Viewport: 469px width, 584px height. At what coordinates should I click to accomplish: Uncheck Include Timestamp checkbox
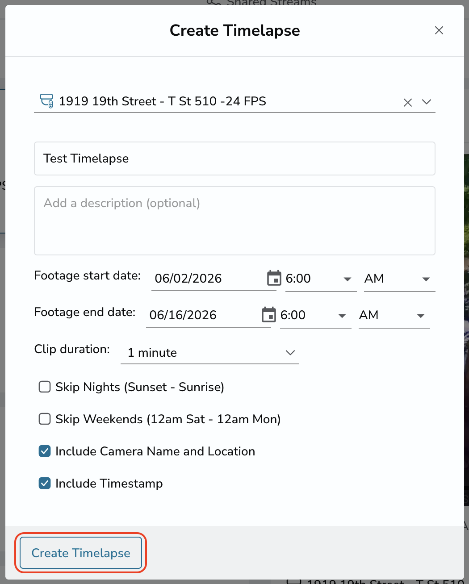(45, 483)
